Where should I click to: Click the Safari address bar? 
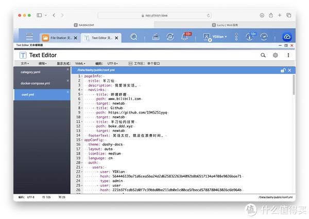click(154, 15)
